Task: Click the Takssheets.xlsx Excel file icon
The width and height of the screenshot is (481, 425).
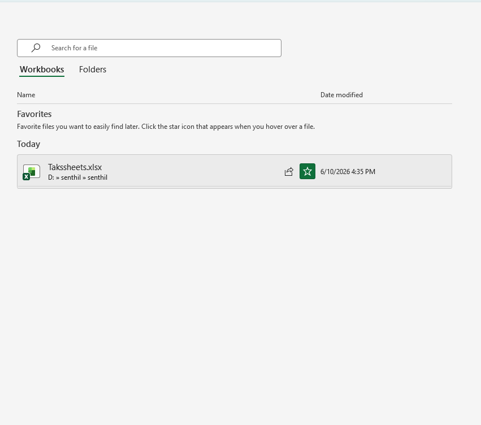Action: [31, 172]
